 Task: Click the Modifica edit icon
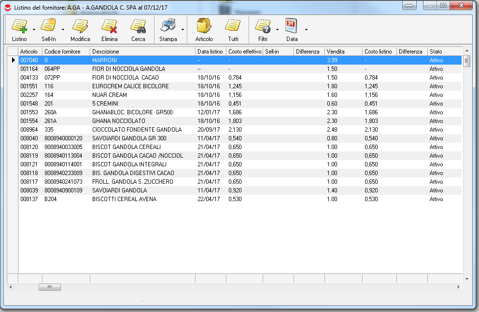[80, 27]
